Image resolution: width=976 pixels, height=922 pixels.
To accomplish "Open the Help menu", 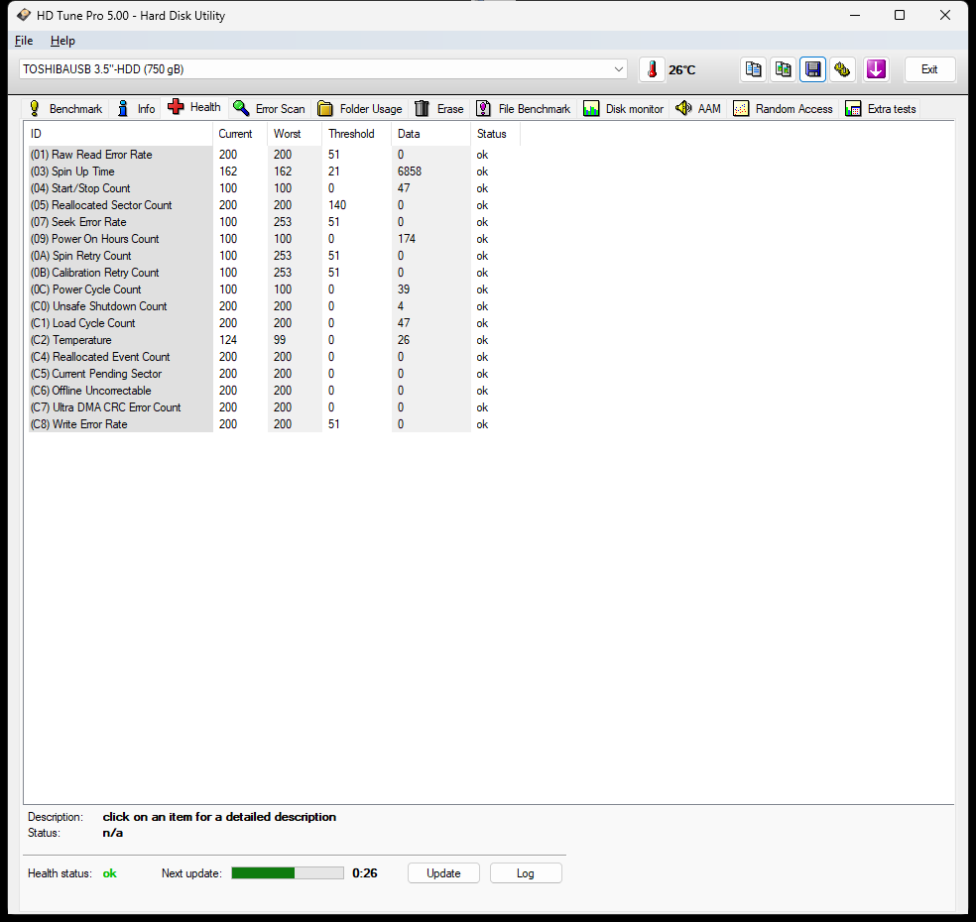I will click(x=62, y=41).
